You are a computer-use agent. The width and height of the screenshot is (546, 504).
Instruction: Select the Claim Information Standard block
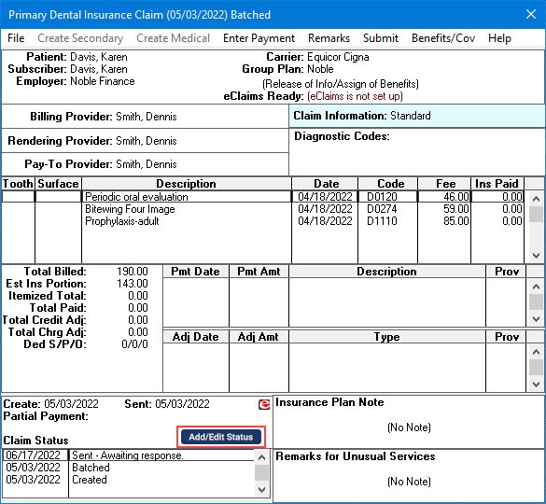[x=417, y=116]
